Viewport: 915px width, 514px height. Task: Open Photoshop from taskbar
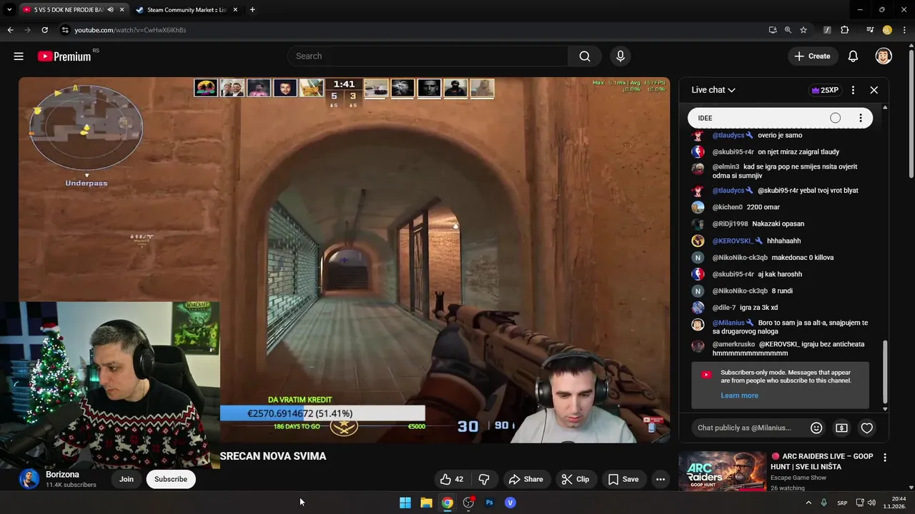[x=489, y=503]
